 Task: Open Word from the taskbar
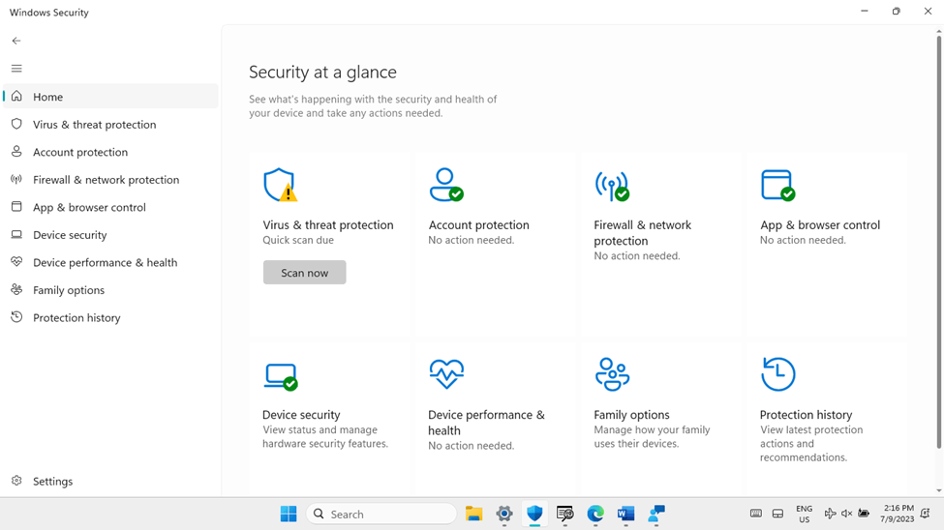pos(625,514)
